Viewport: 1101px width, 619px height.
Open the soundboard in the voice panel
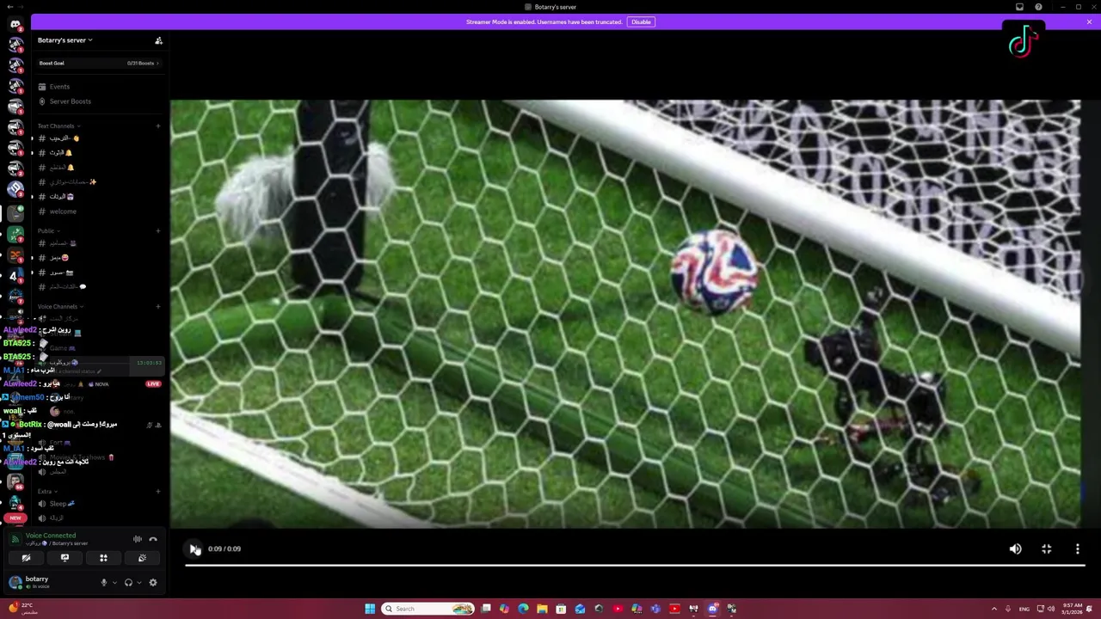tap(142, 558)
